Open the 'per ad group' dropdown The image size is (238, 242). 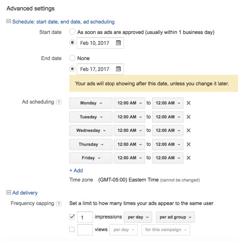[175, 217]
